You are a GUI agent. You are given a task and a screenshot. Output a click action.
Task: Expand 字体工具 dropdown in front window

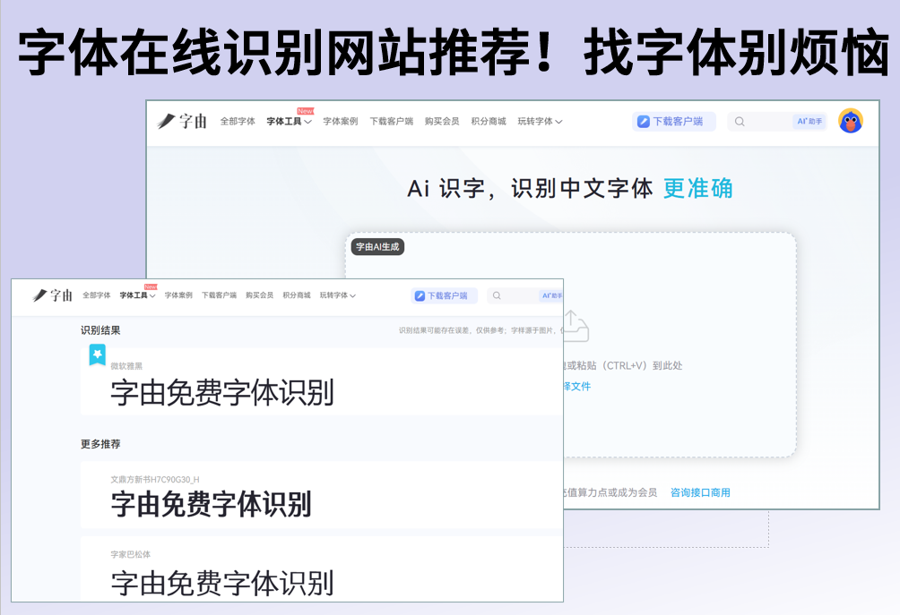pos(138,295)
